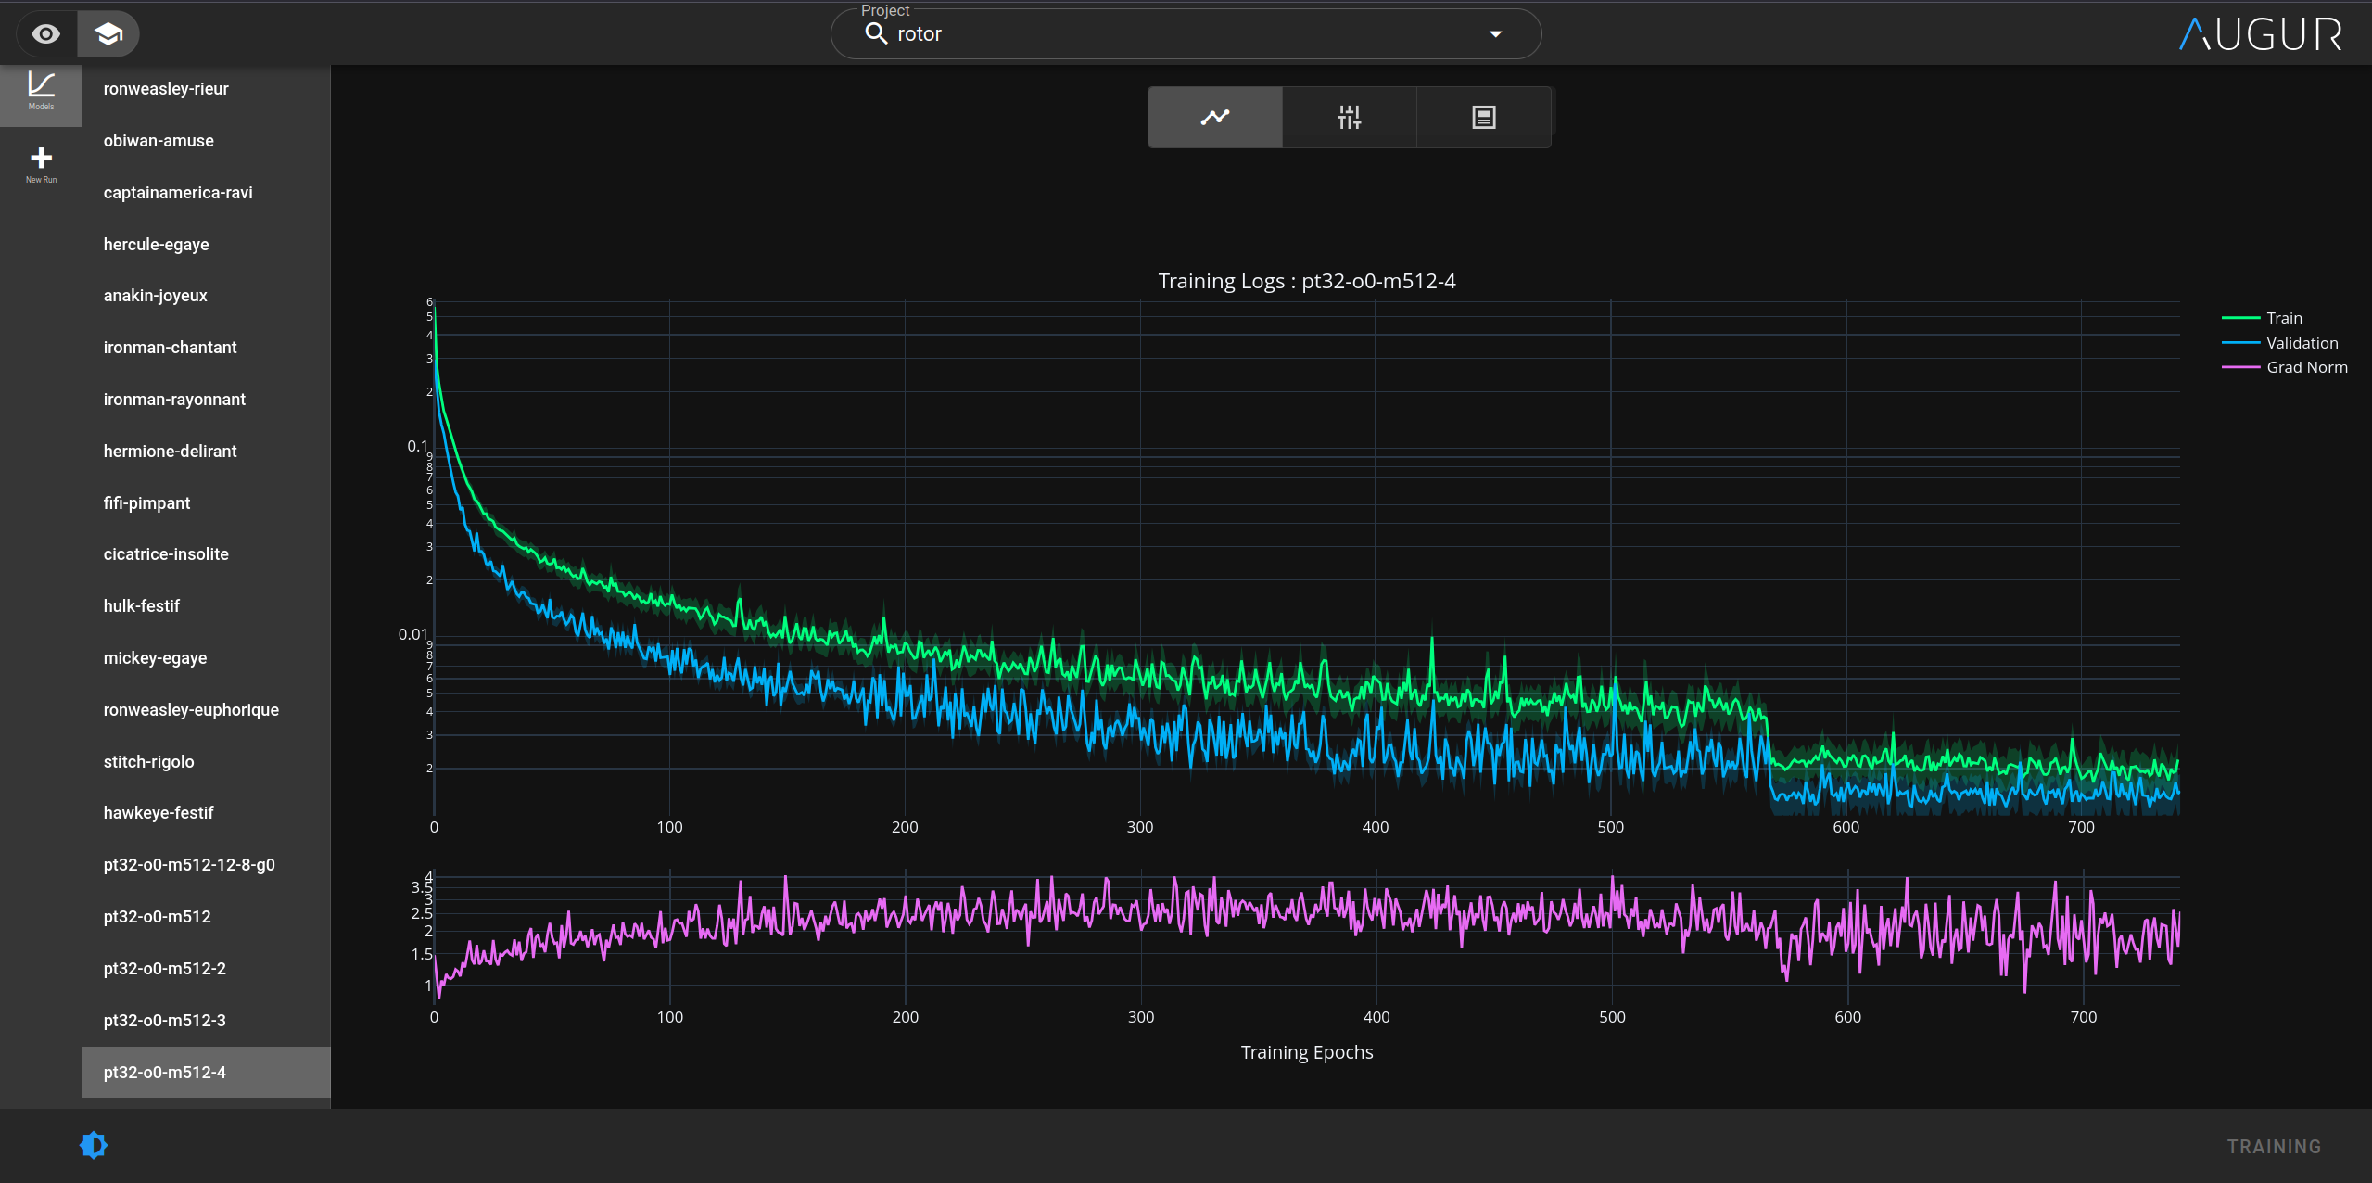Hide the Grad Norm legend series
This screenshot has height=1183, width=2372.
coord(2306,367)
